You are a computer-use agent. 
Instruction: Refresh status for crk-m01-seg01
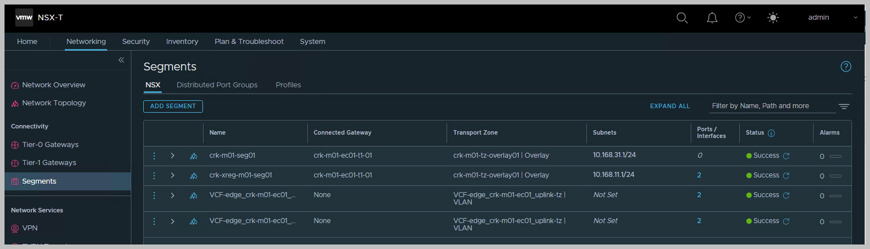[x=786, y=156]
